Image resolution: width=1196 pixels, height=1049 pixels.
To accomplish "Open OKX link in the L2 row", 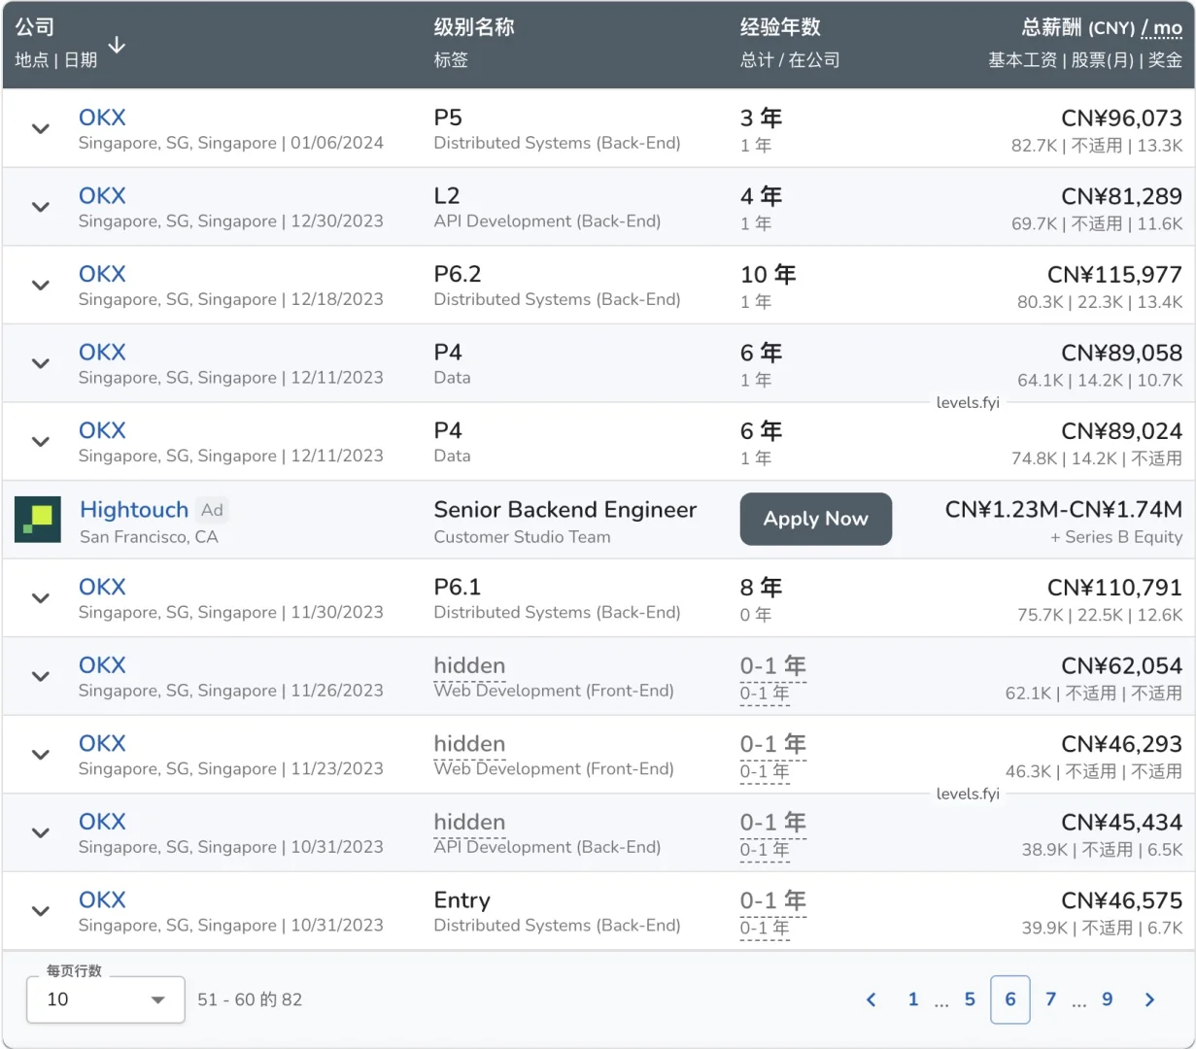I will pyautogui.click(x=102, y=196).
